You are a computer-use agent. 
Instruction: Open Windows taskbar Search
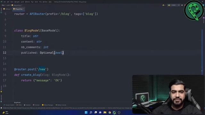pyautogui.click(x=91, y=112)
